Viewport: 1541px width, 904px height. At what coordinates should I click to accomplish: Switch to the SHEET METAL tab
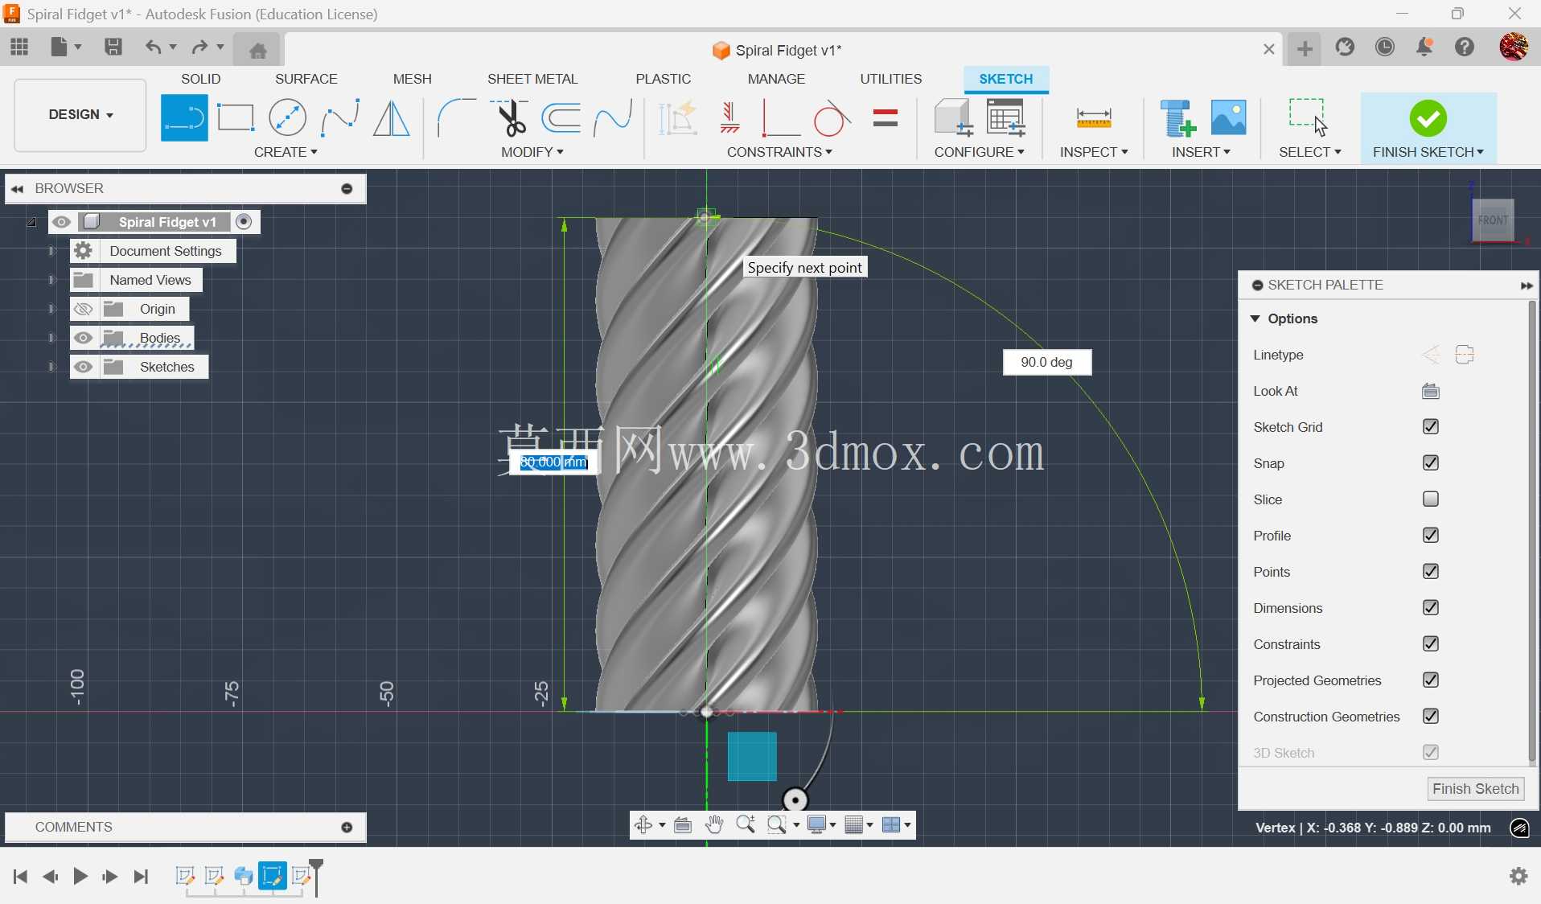point(532,79)
